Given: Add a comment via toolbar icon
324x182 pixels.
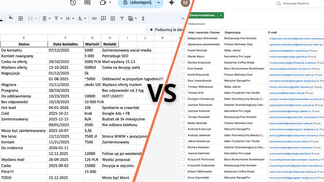Looking at the screenshot, I should [103, 19].
